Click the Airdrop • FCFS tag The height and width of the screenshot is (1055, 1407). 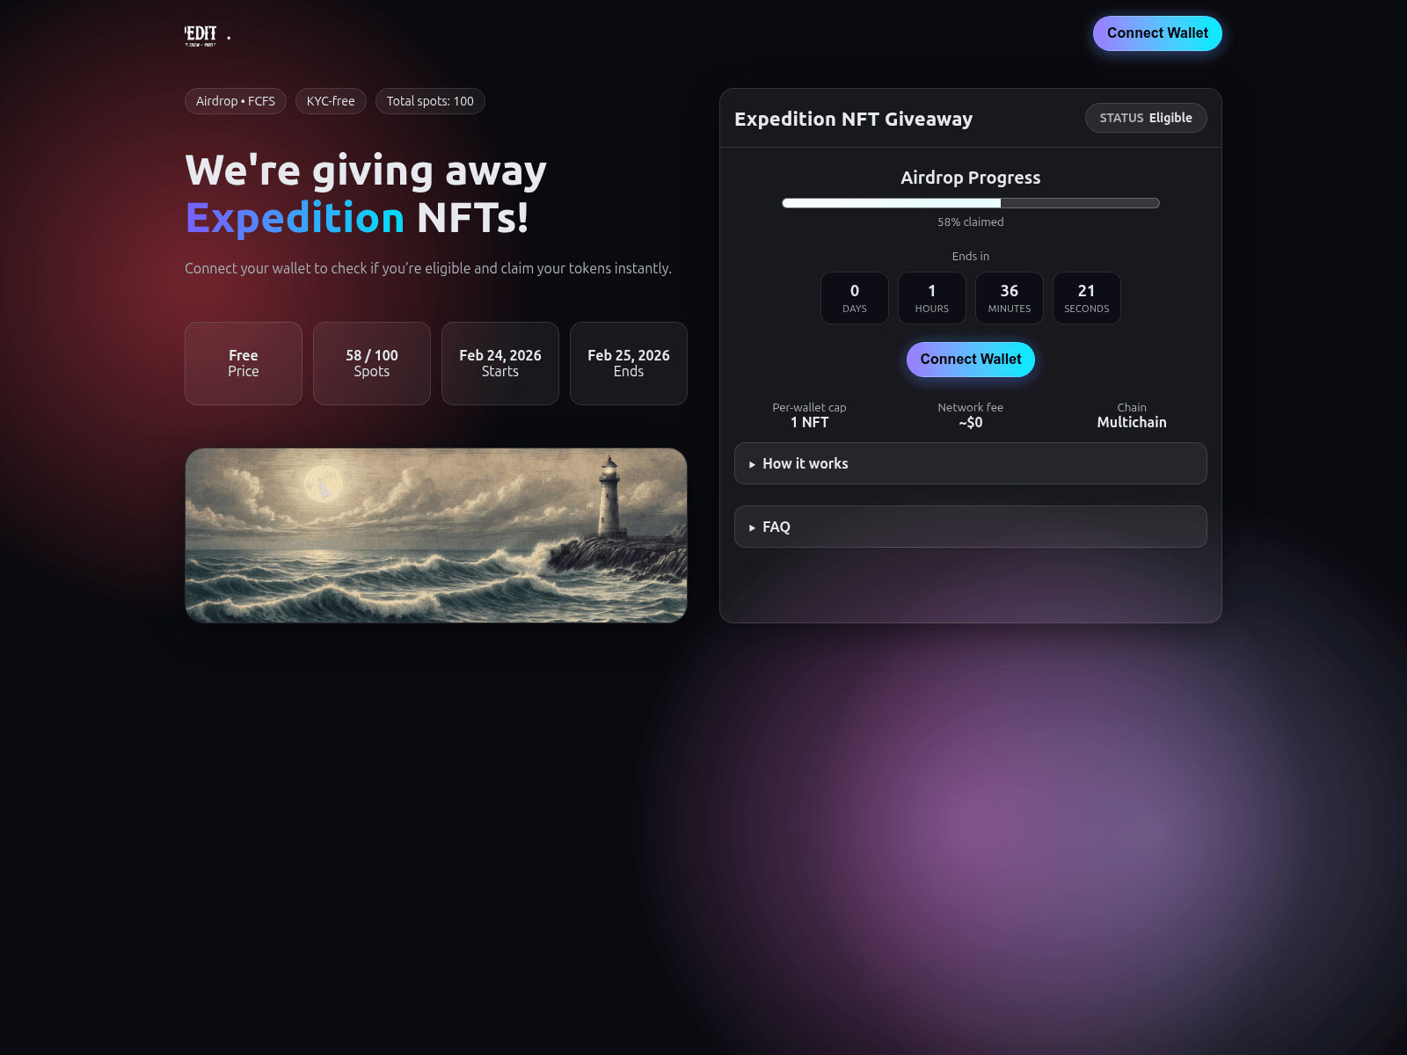(x=236, y=101)
